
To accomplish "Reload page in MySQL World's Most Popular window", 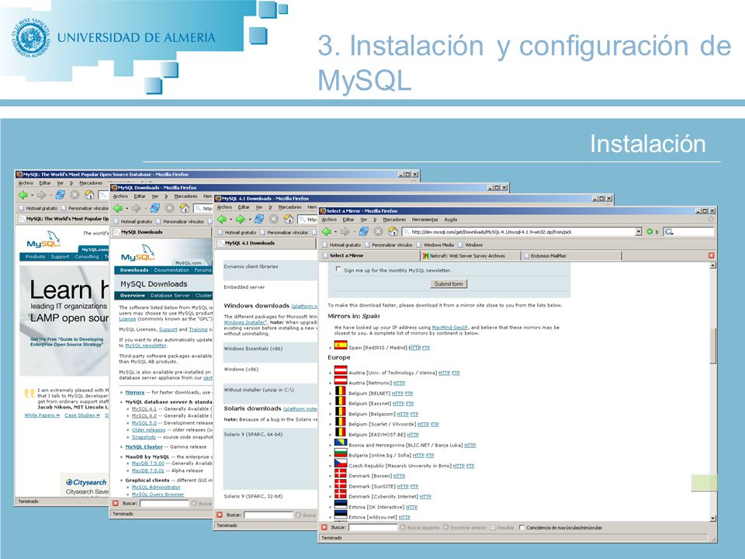I will pyautogui.click(x=60, y=195).
